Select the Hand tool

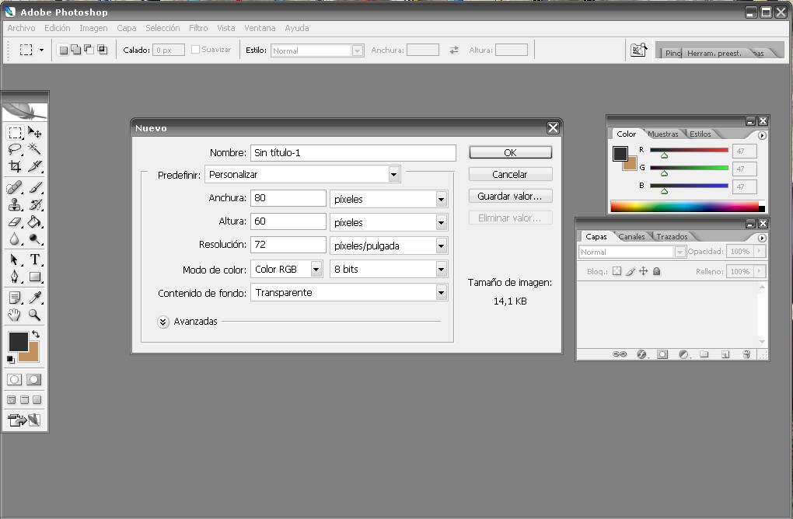click(16, 315)
